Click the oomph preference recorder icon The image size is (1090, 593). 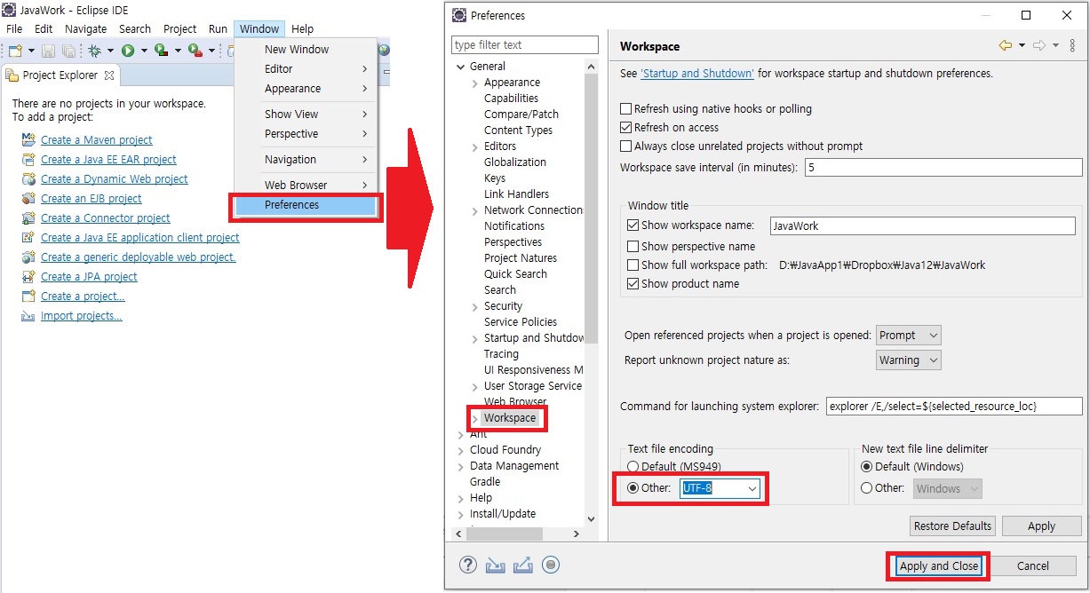pos(550,565)
